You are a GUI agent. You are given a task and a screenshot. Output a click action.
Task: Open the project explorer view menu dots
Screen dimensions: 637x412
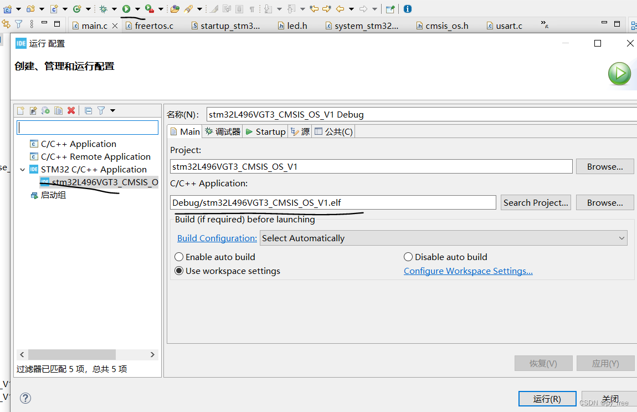pyautogui.click(x=32, y=24)
